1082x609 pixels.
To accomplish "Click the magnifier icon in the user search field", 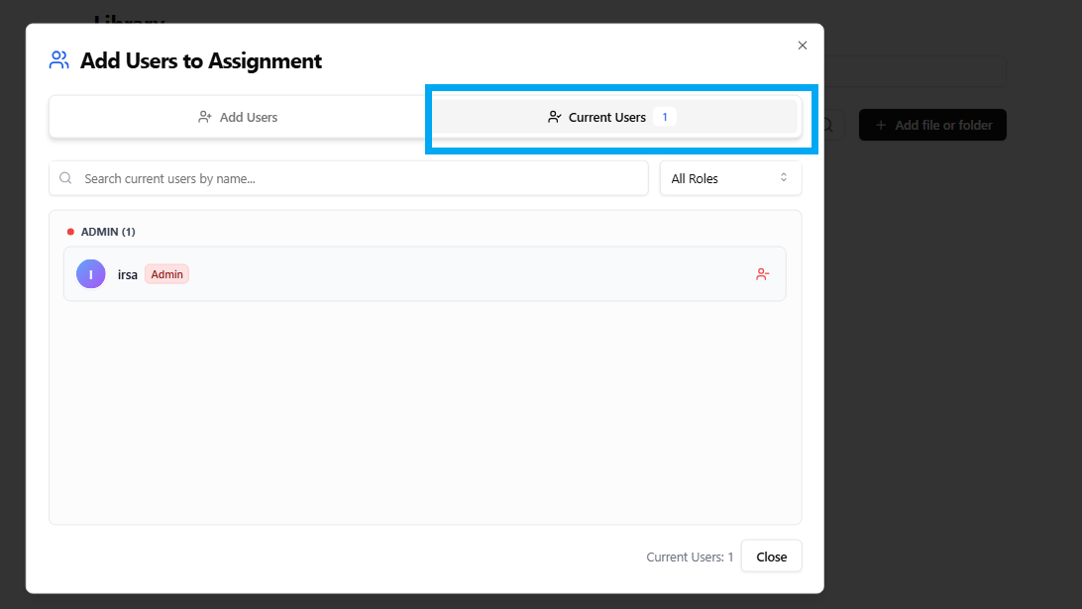I will point(66,178).
